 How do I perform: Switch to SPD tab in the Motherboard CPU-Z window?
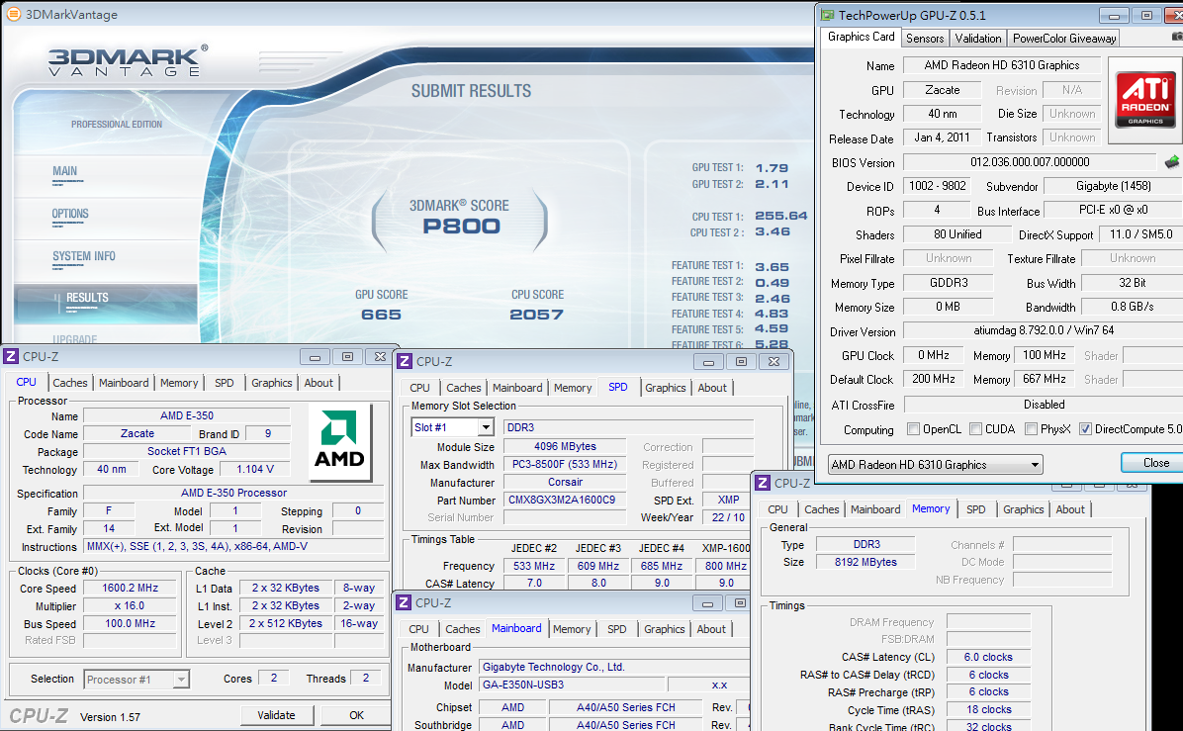[x=617, y=629]
